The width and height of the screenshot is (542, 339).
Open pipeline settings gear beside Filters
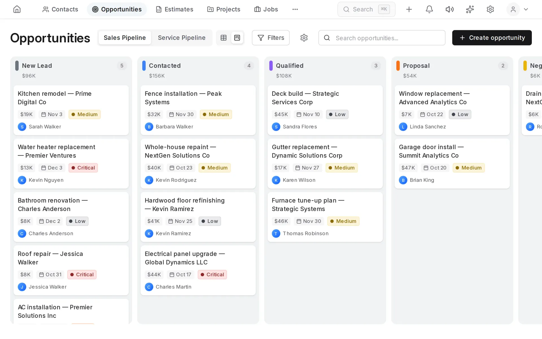[x=304, y=38]
